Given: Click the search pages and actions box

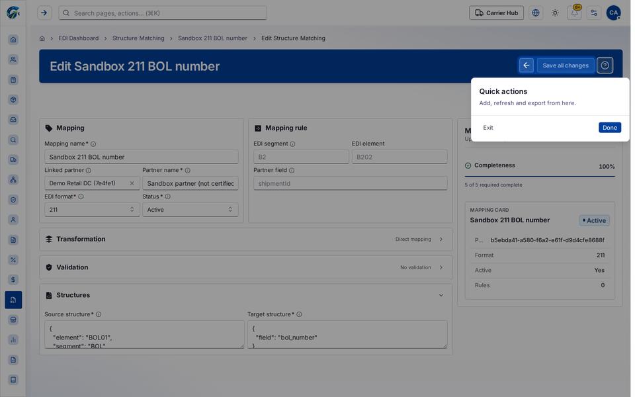Looking at the screenshot, I should (163, 13).
